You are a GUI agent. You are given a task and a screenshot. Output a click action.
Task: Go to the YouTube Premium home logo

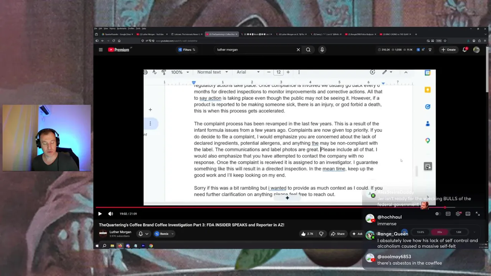coord(119,49)
